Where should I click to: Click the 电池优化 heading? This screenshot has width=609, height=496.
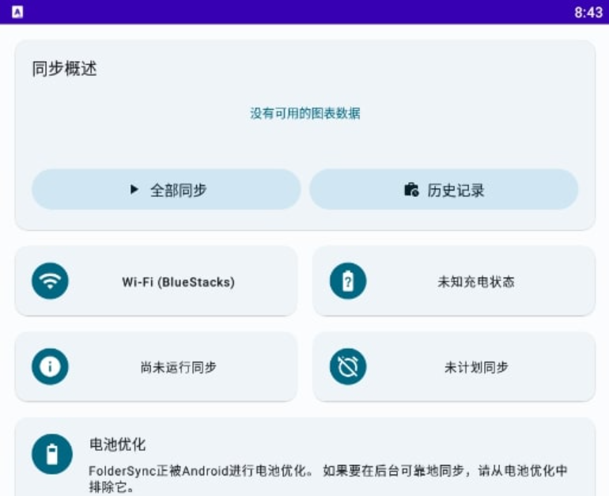coord(118,445)
